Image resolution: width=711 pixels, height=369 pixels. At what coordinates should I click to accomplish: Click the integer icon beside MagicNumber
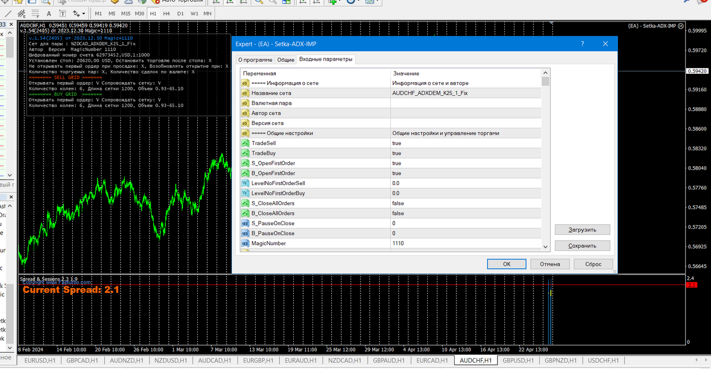[245, 243]
